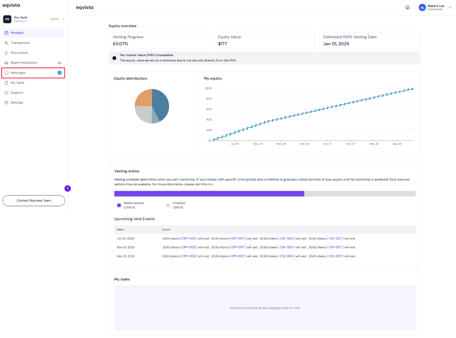Expand the Pro Tech company switcher
Image resolution: width=456 pixels, height=338 pixels.
63,19
